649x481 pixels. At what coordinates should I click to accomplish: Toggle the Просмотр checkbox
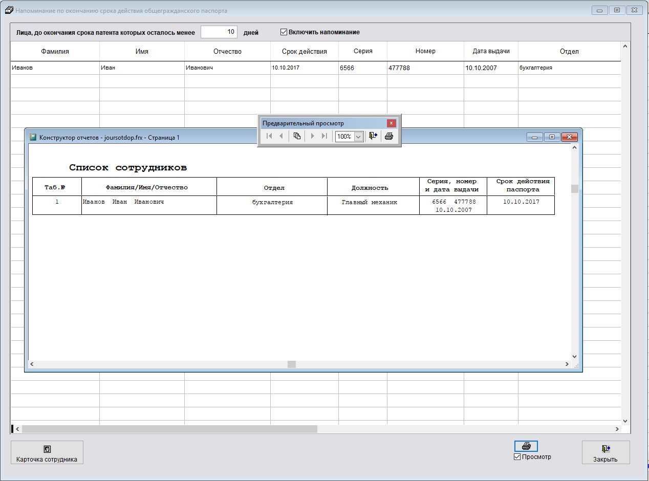[x=517, y=457]
